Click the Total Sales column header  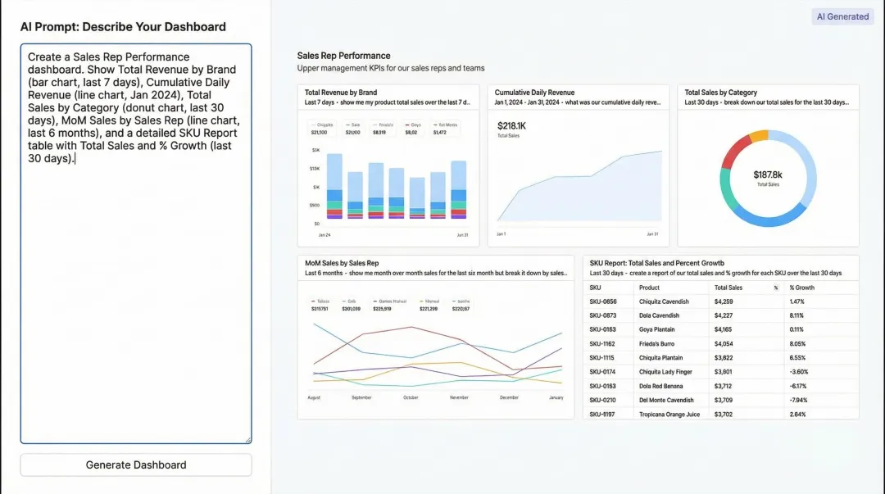(728, 288)
